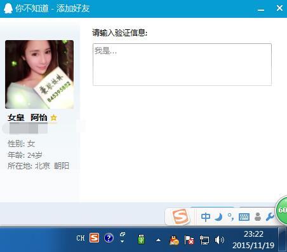The width and height of the screenshot is (287, 252).
Task: Open the volume speaker tray icon
Action: click(x=219, y=240)
